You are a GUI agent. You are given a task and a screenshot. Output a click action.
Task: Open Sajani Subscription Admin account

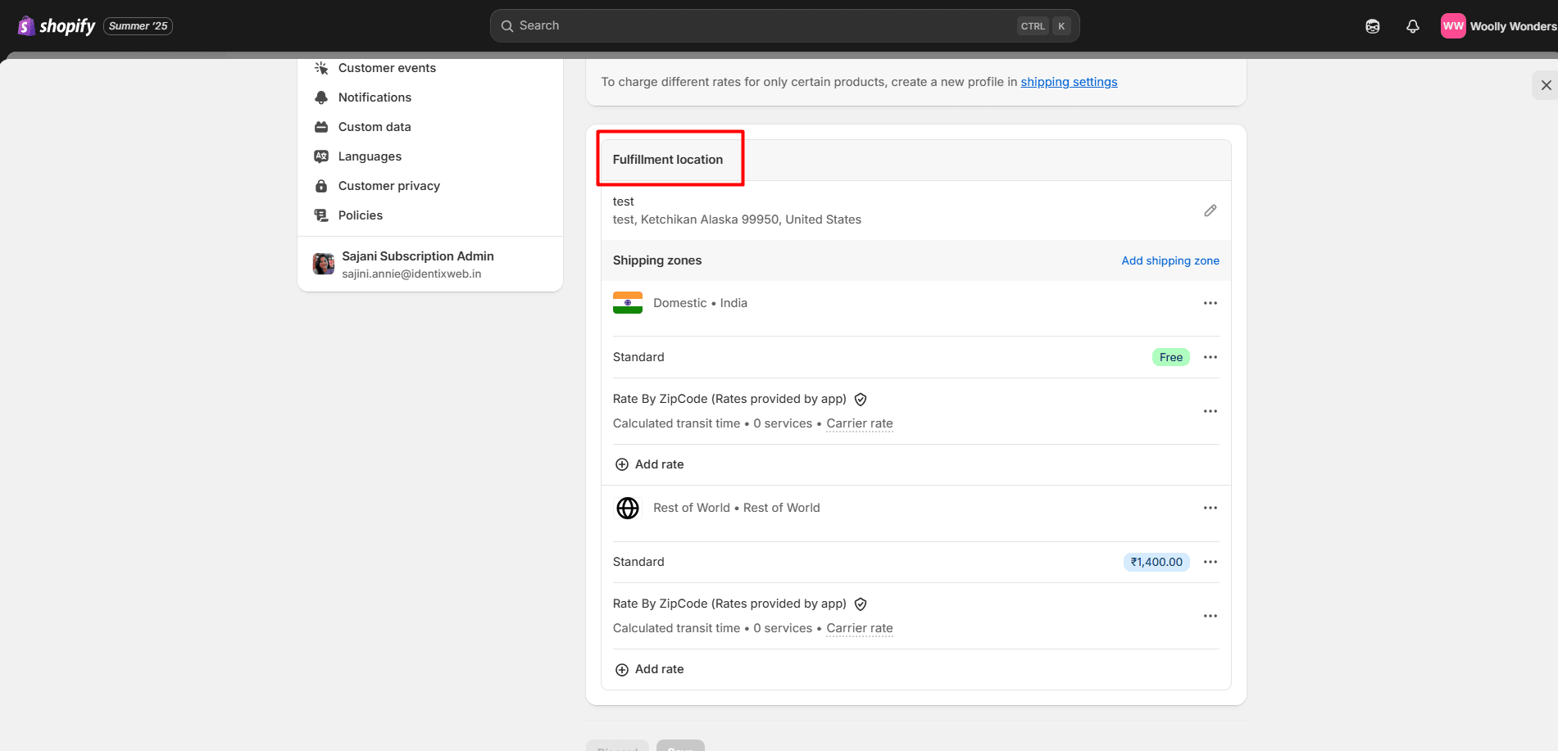tap(430, 265)
